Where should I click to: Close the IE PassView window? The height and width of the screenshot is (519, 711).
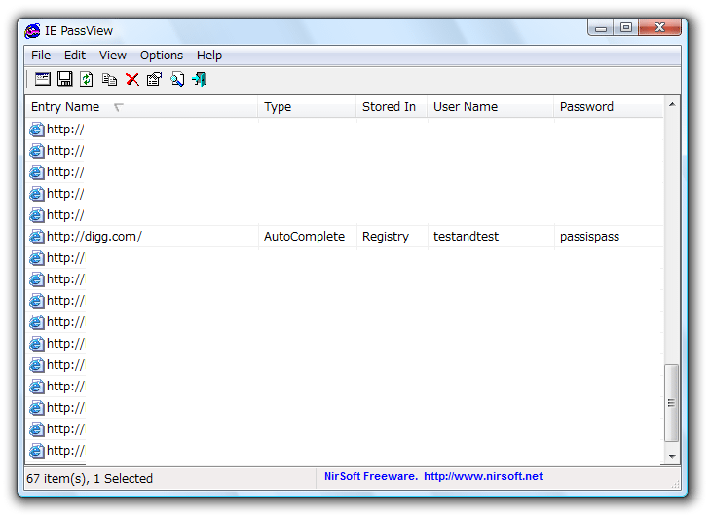pos(659,28)
